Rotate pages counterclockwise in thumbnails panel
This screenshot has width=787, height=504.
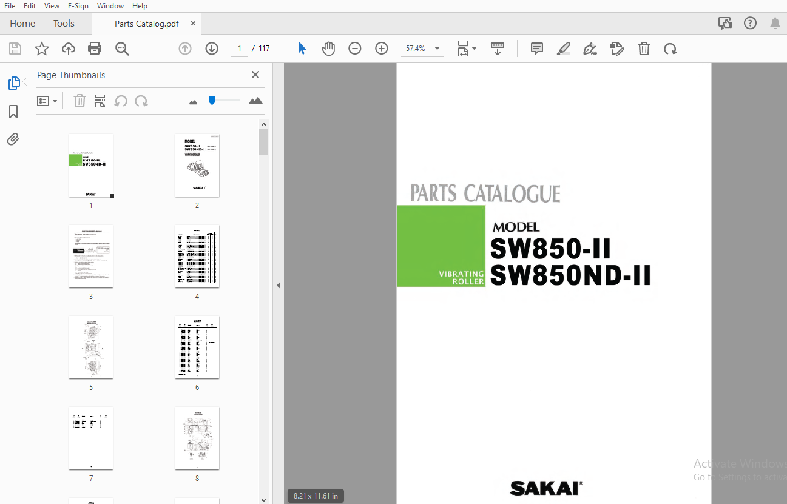pyautogui.click(x=121, y=101)
